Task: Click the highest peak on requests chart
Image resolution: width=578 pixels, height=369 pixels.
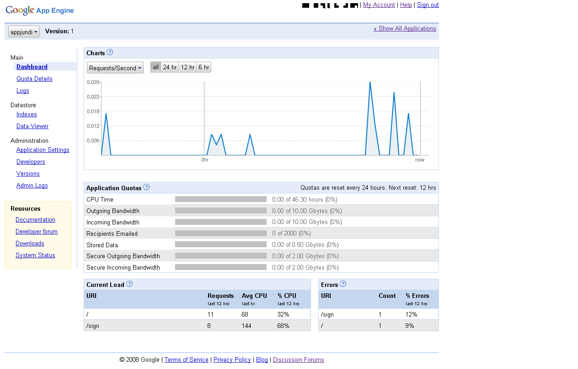Action: 369,83
